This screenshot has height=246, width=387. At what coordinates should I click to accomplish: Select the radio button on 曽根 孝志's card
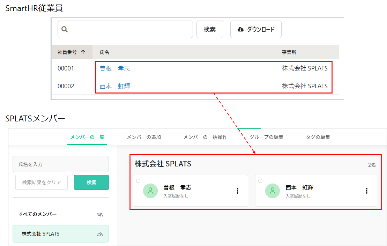pyautogui.click(x=138, y=181)
